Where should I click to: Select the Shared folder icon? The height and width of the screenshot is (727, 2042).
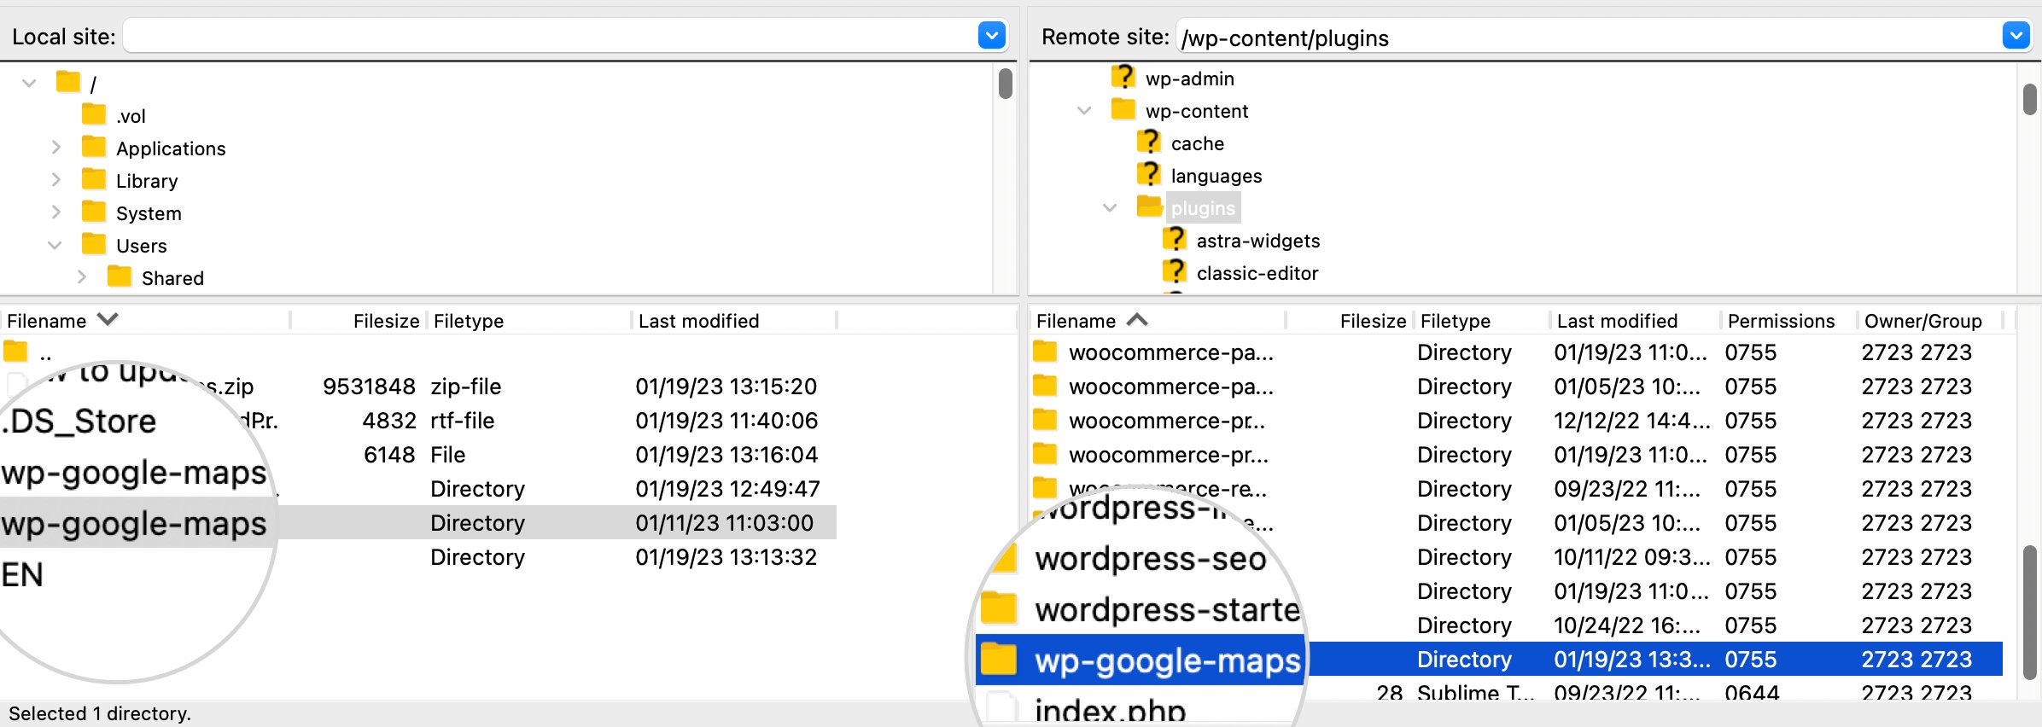point(120,276)
